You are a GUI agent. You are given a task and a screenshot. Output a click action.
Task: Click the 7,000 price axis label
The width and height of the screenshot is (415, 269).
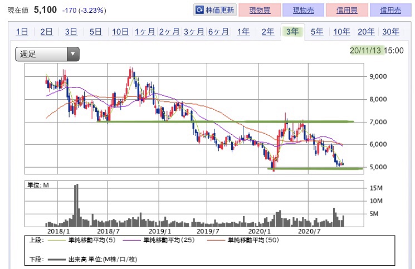click(x=378, y=122)
